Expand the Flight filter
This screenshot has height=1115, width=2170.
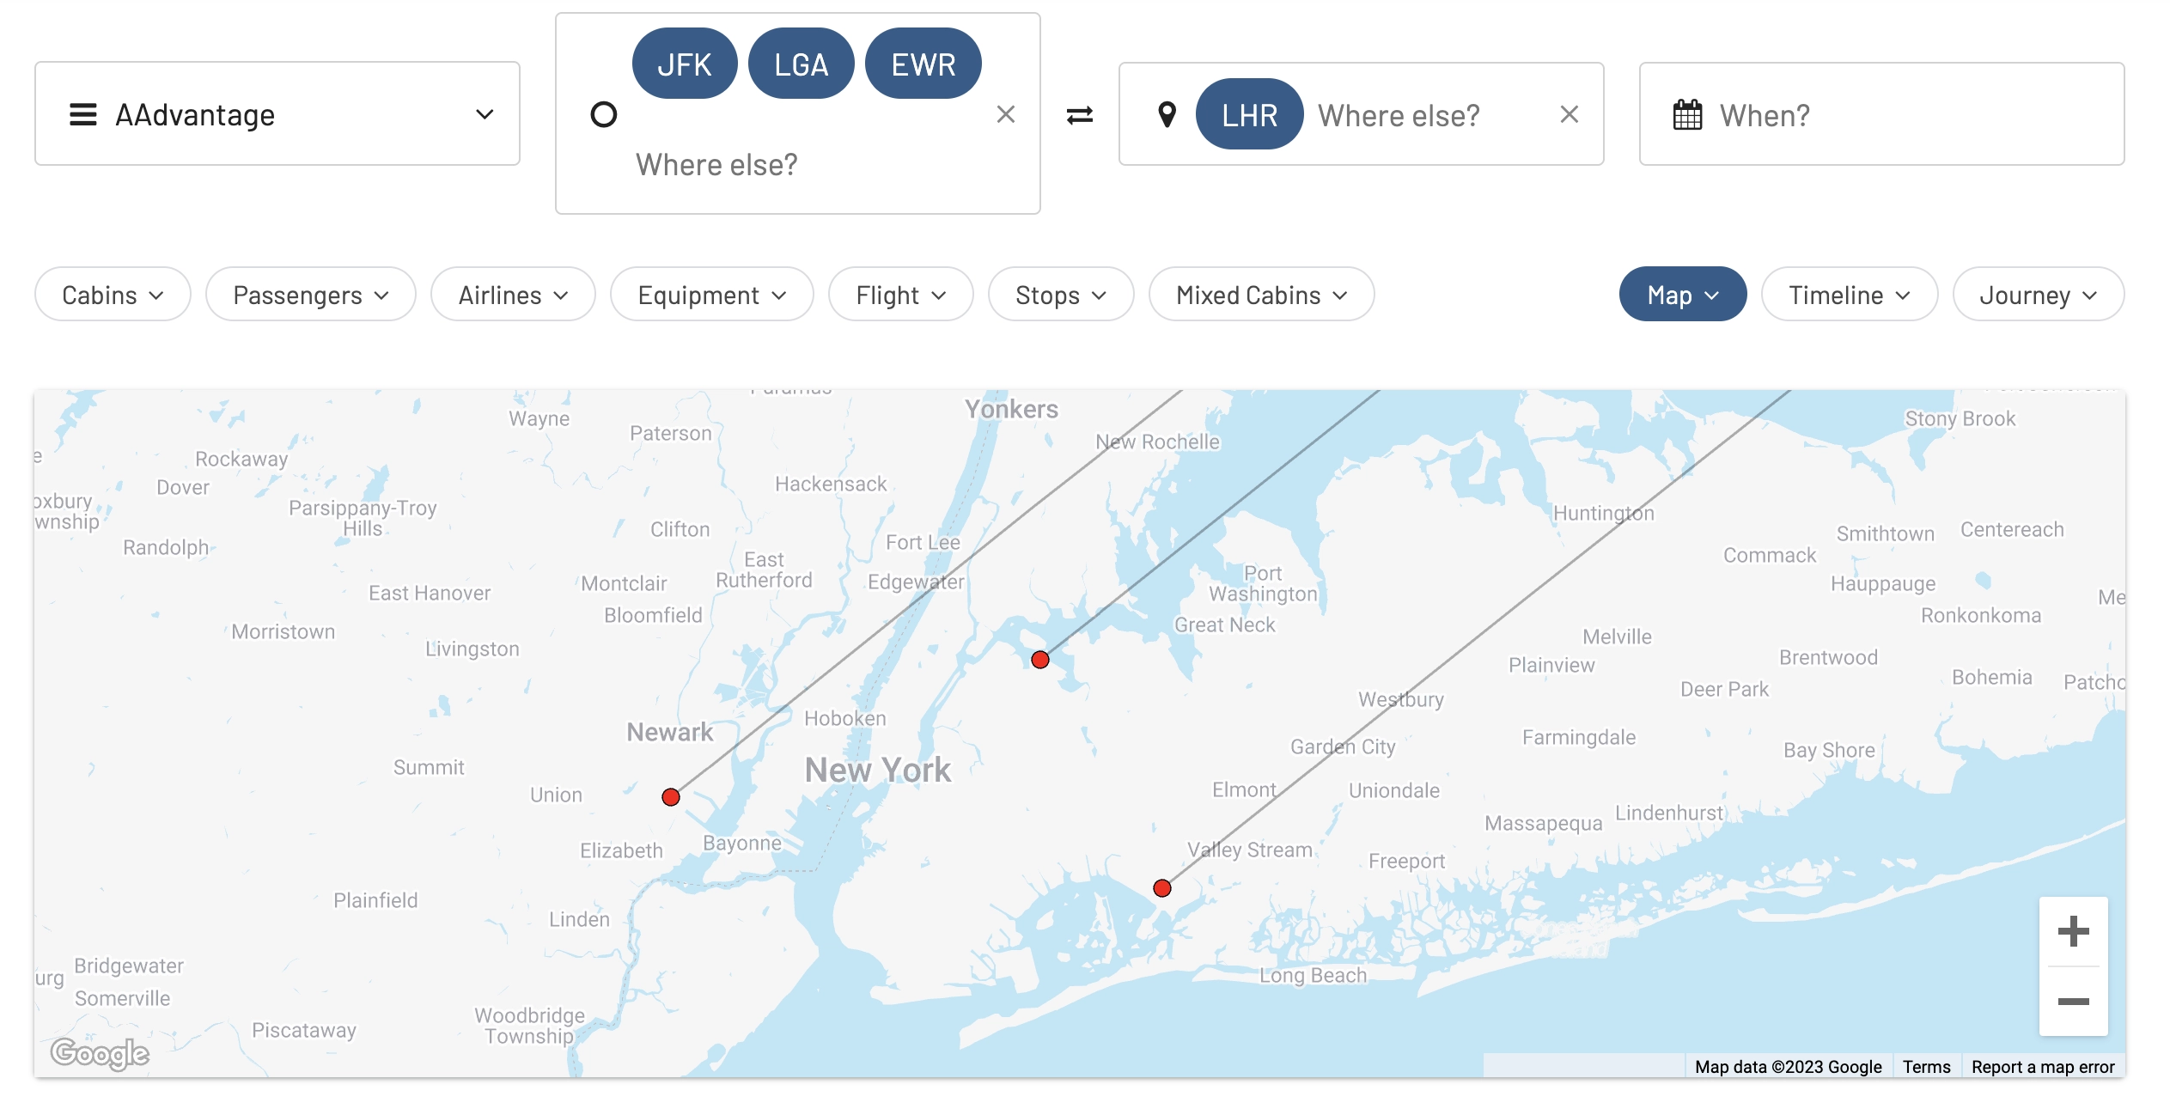(x=900, y=295)
